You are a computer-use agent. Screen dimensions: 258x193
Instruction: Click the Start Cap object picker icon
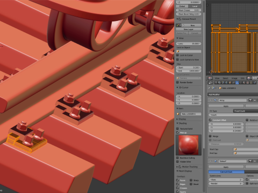235,149
